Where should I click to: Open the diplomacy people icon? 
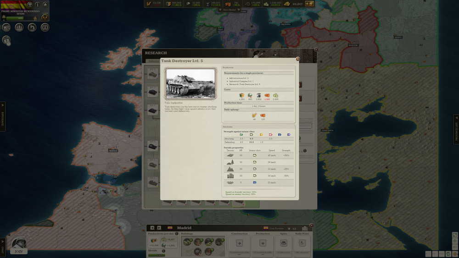coord(19,27)
